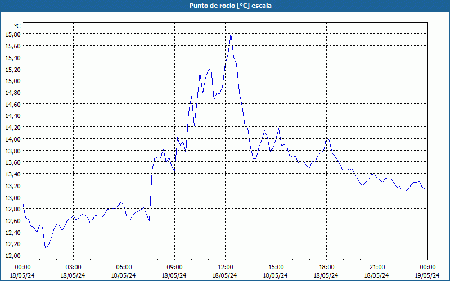Click the 18/05/24 date under 09:00
Viewport: 450px width, 281px height.
[x=174, y=275]
